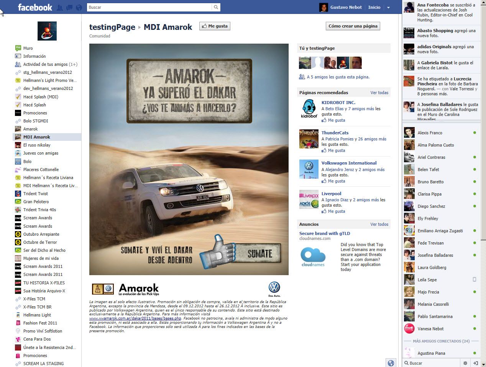Click TU HISTORIA X-FILES icon

pos(18,283)
